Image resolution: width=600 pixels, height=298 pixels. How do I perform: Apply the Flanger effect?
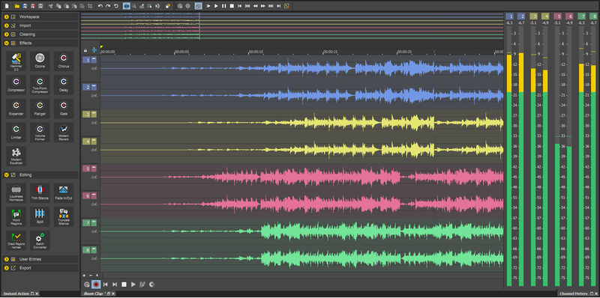(x=40, y=109)
